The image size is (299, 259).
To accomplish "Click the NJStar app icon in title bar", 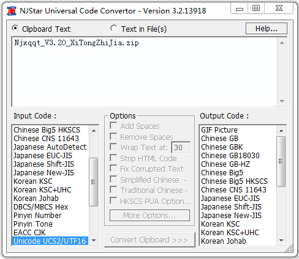I will click(x=12, y=10).
